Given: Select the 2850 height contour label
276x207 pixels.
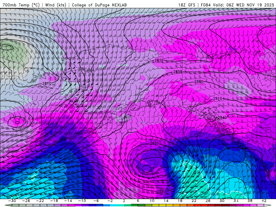Looking at the screenshot, I should coord(178,72).
